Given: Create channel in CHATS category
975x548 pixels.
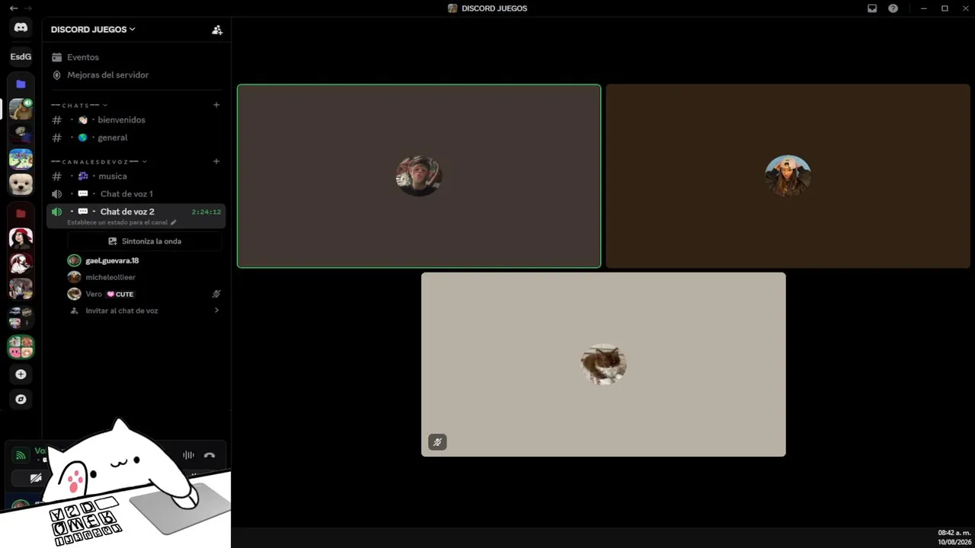Looking at the screenshot, I should tap(216, 105).
